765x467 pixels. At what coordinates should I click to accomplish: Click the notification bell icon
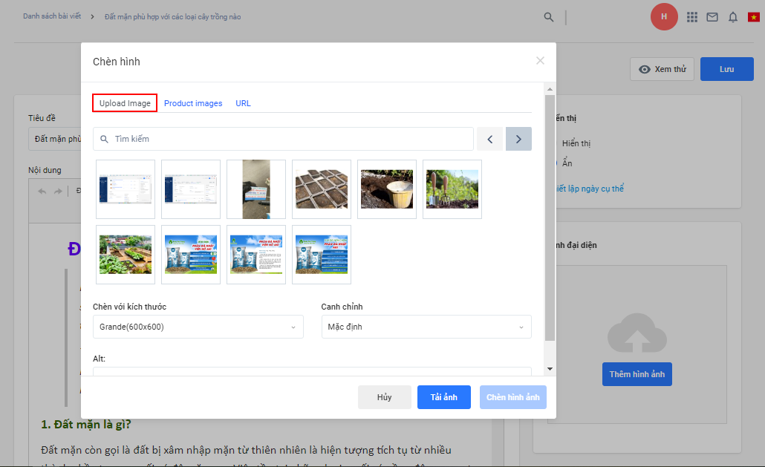click(x=733, y=17)
